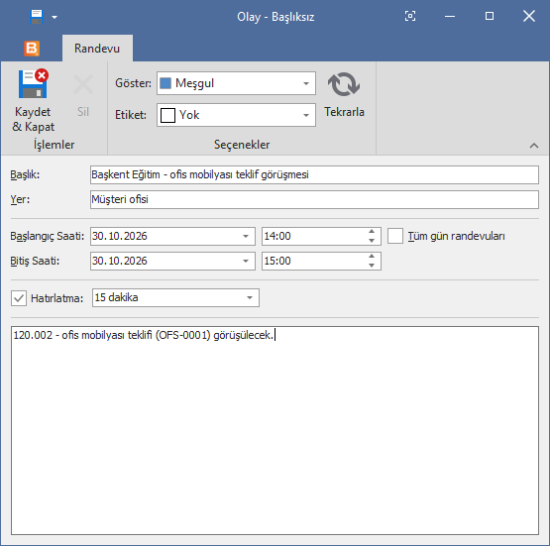The image size is (550, 546).
Task: Close the Olay - Başlıksız window
Action: click(529, 16)
